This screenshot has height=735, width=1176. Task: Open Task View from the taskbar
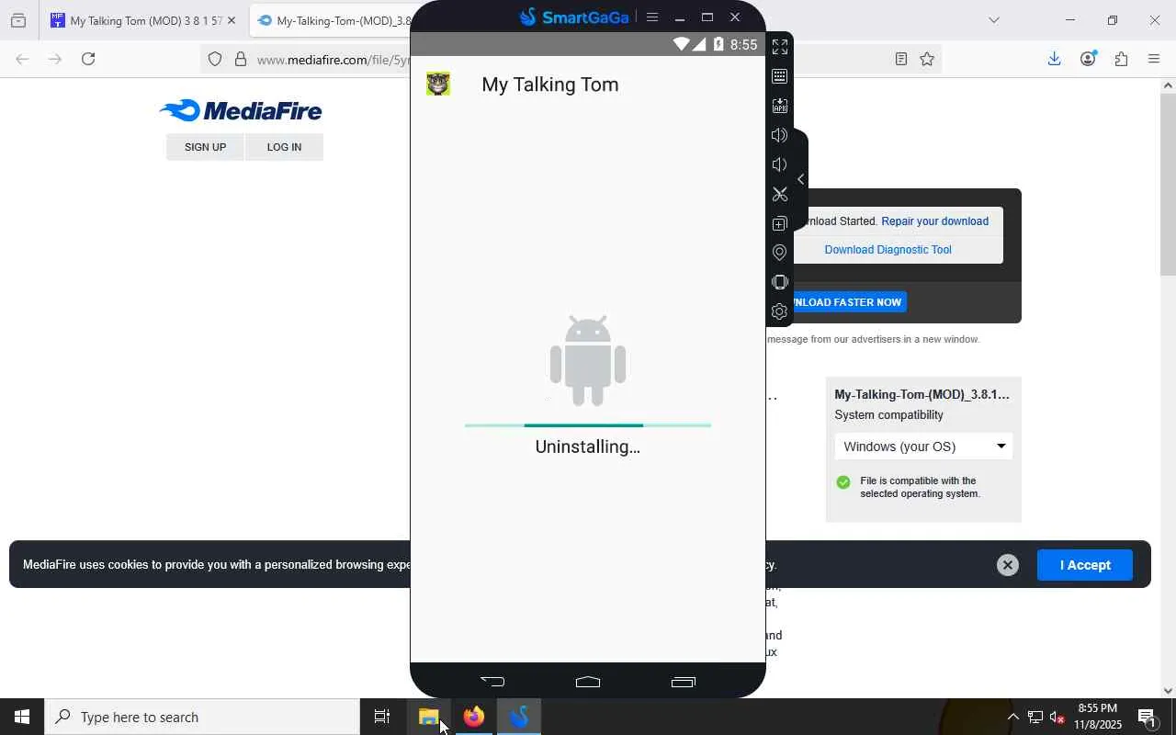[x=382, y=717]
